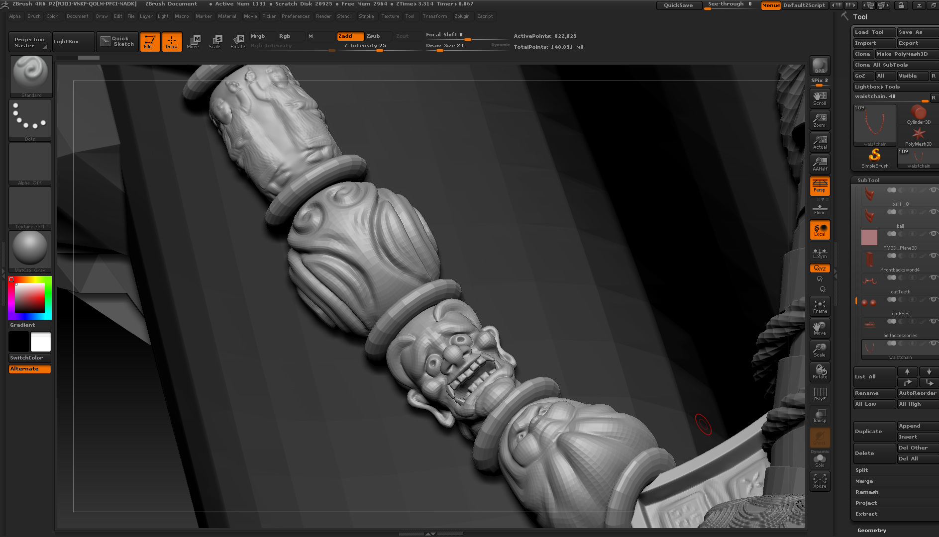This screenshot has width=939, height=537.
Task: Open the Alpha Off selector
Action: [30, 164]
